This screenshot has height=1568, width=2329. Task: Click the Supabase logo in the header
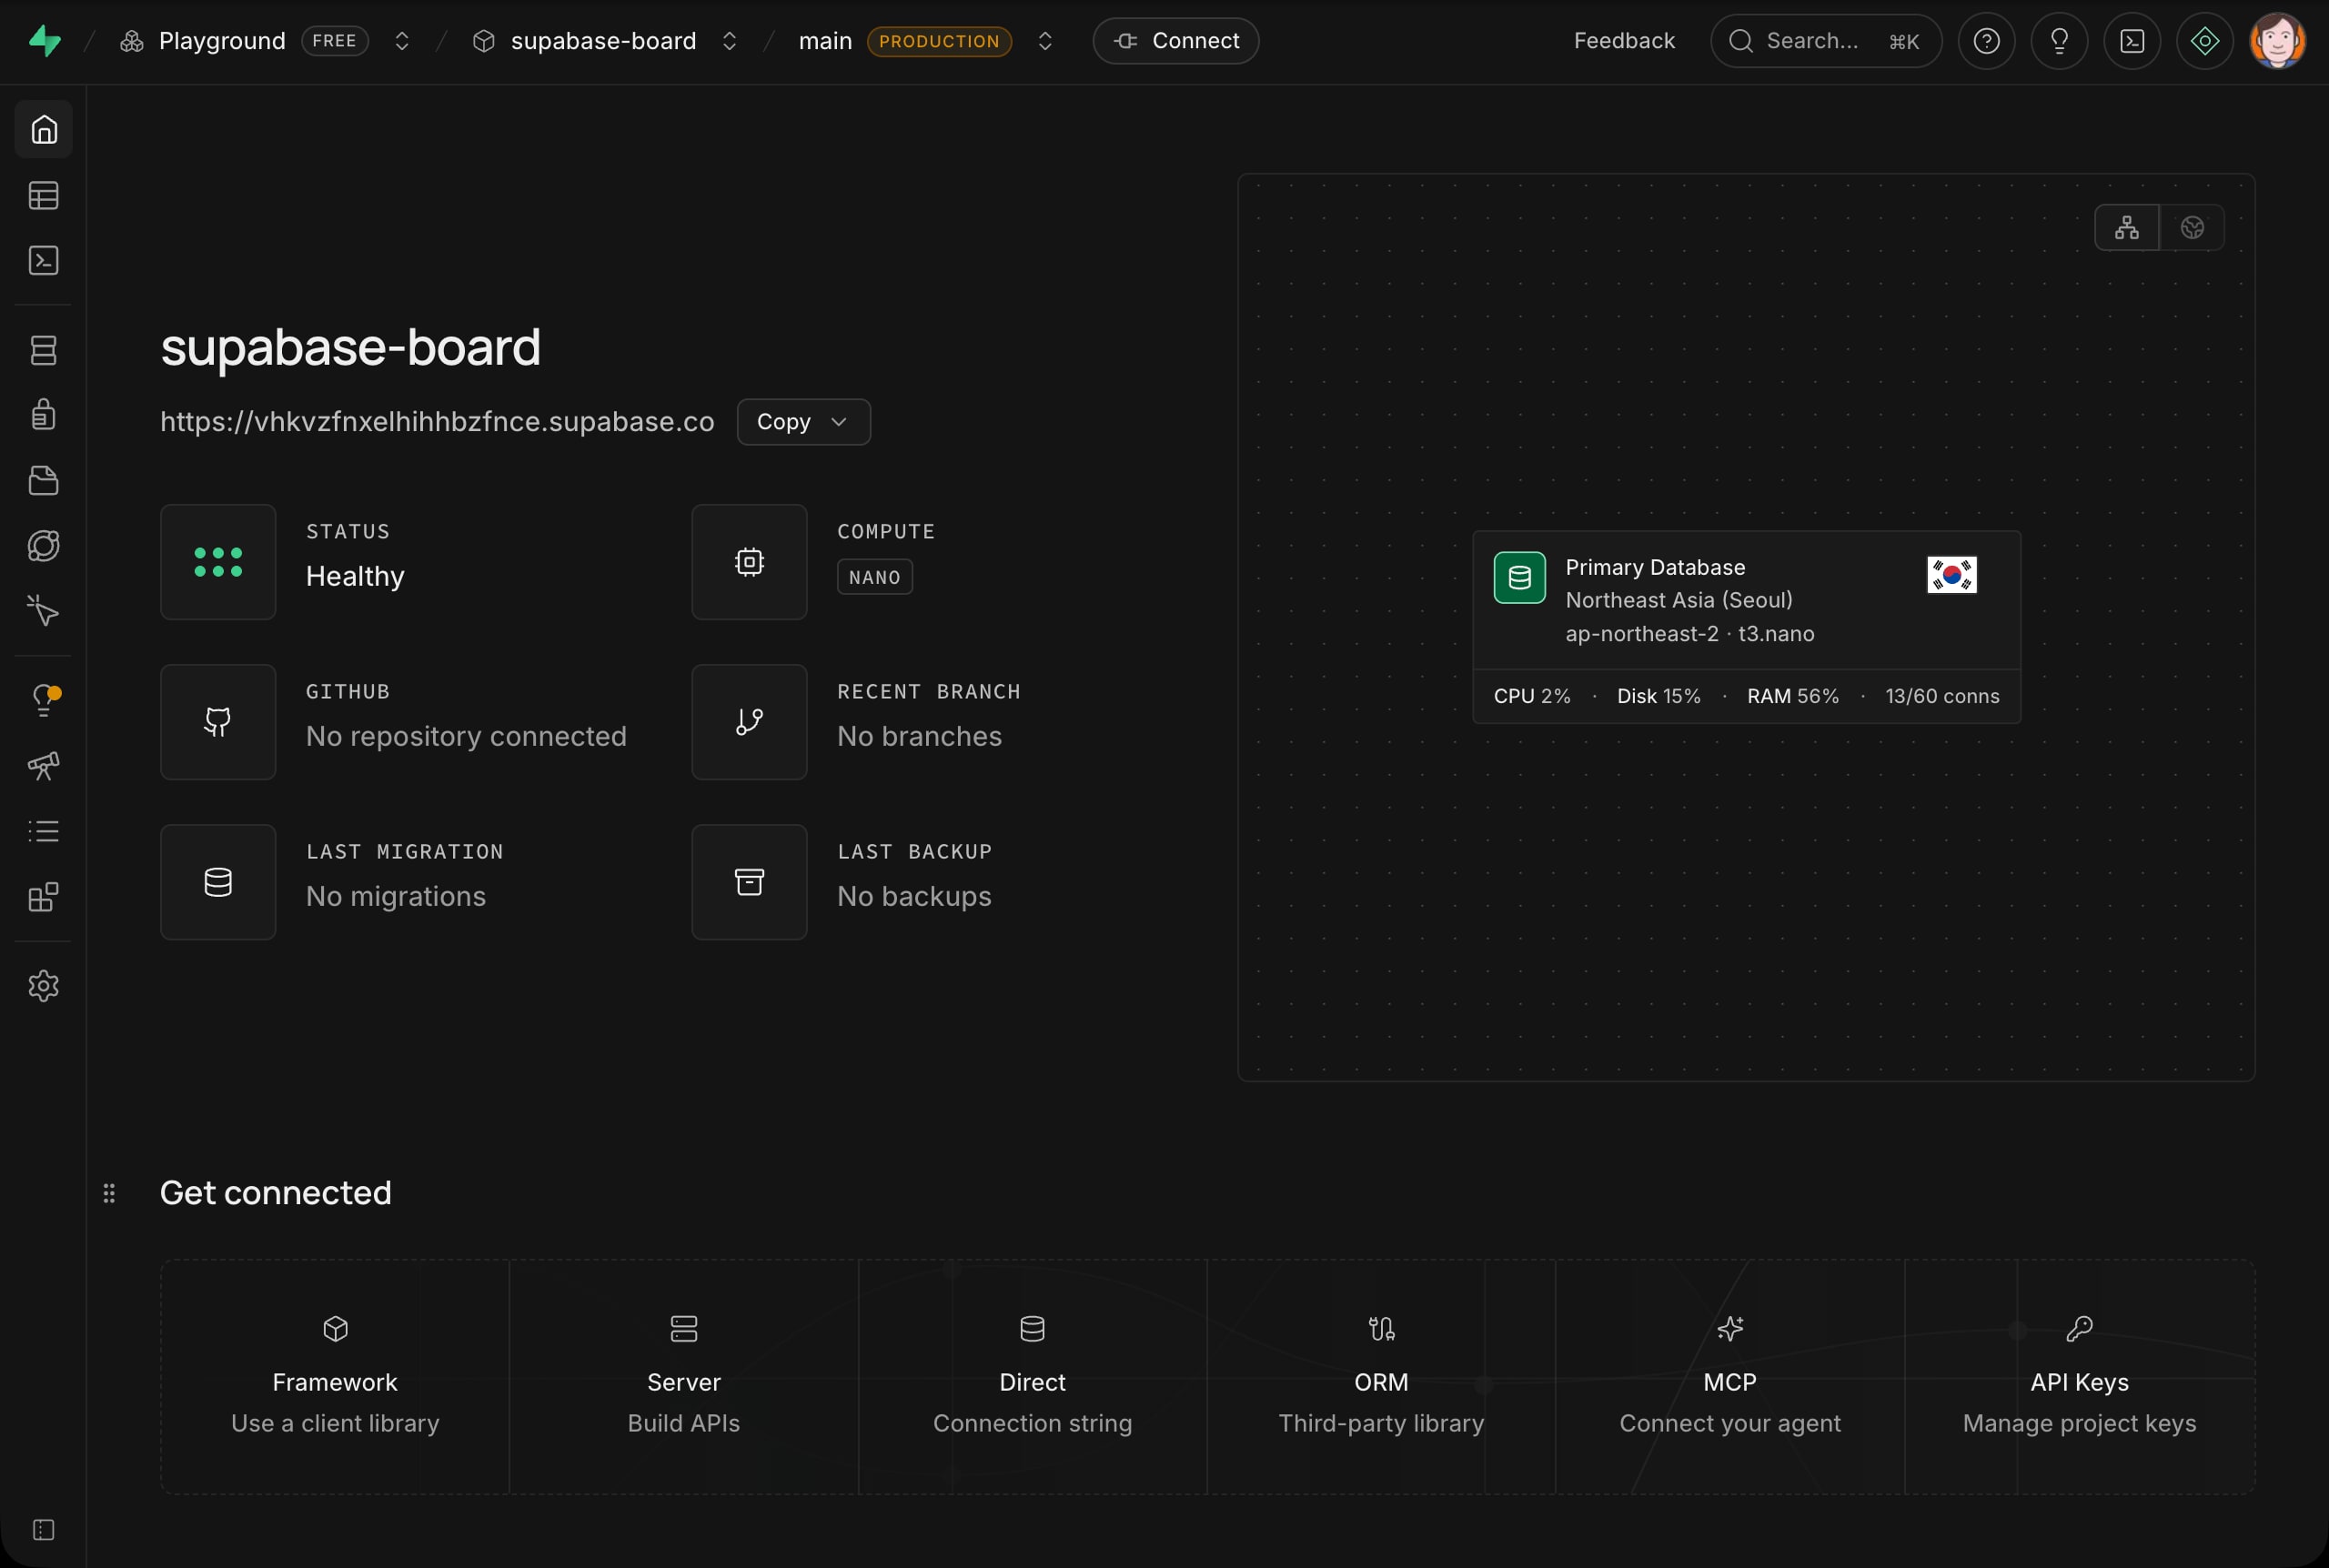45,41
